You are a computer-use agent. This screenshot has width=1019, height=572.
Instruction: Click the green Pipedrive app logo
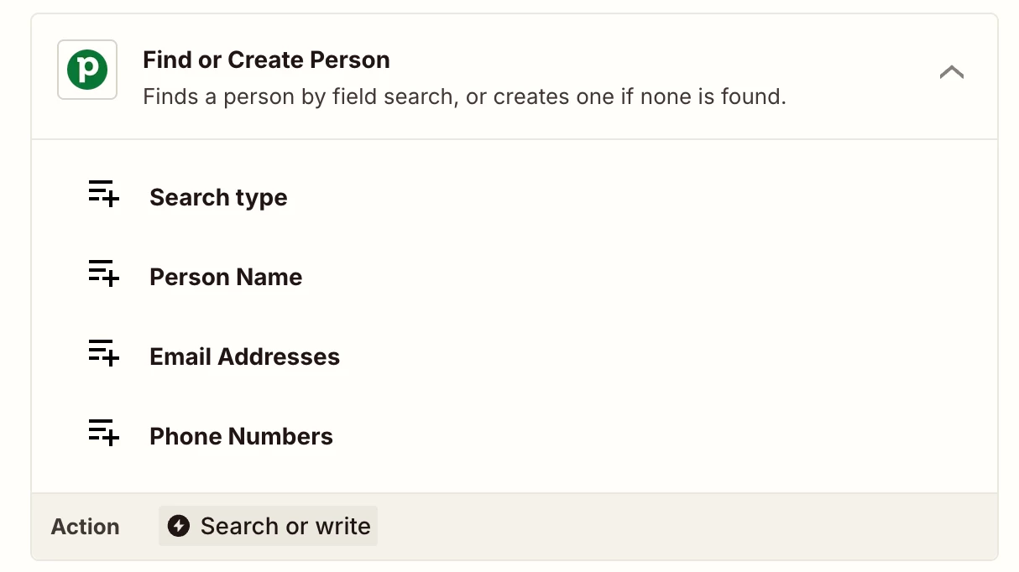pos(87,70)
